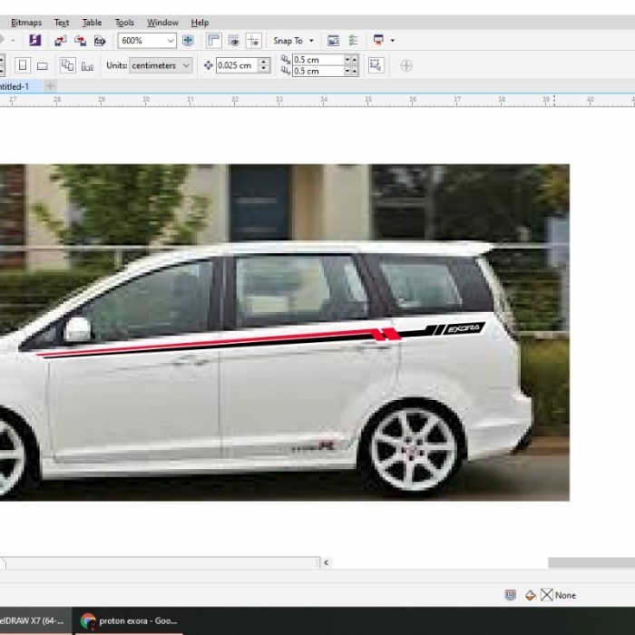Decrease the nudge distance with down arrow
This screenshot has width=635, height=635.
point(264,69)
